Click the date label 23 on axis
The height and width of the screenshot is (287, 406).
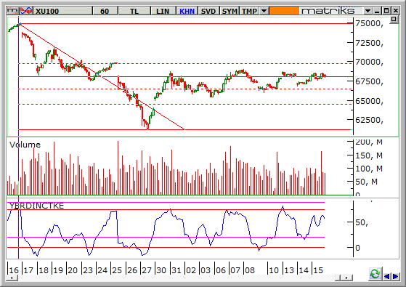88,270
